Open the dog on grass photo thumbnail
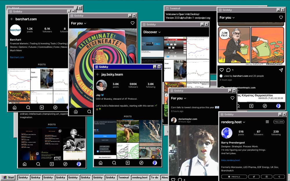290x181 pixels. pos(128,131)
